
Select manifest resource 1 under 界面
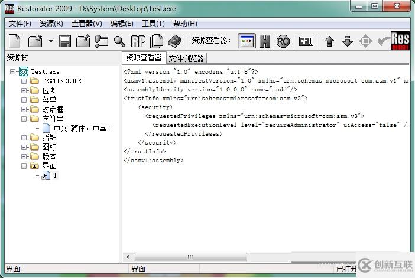coord(55,175)
